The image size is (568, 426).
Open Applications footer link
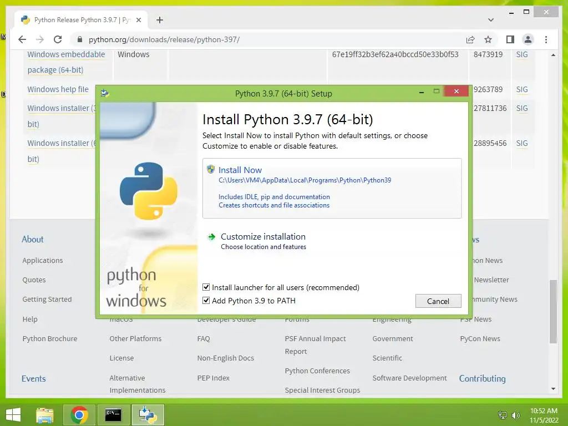(x=42, y=260)
